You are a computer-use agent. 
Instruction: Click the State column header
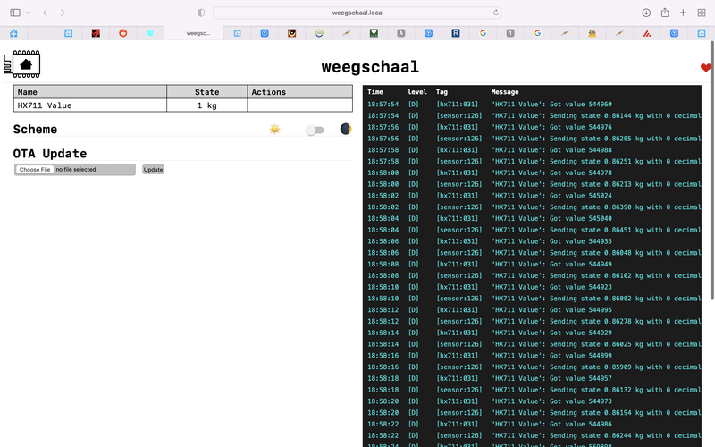(x=207, y=92)
